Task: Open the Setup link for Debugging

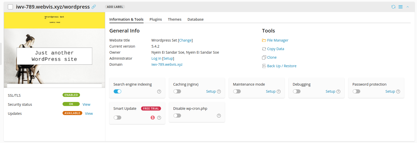Action: [x=330, y=91]
